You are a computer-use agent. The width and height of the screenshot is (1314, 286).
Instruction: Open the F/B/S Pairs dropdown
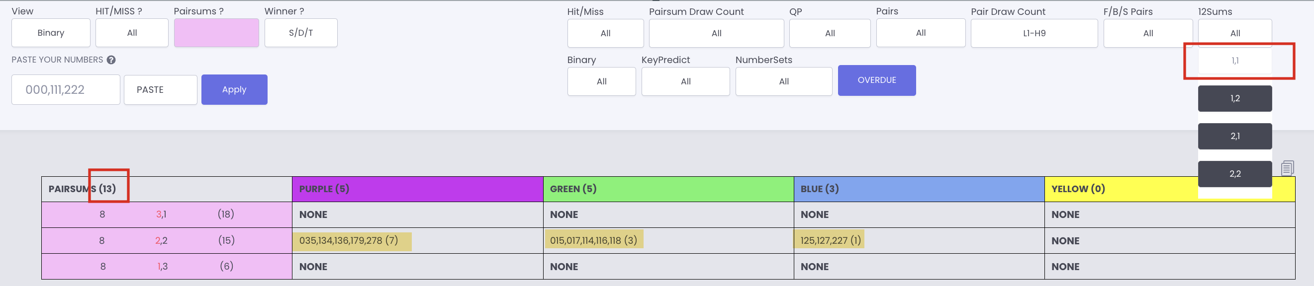click(1148, 34)
